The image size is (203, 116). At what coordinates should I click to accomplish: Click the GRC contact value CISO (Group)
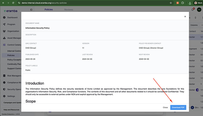click(x=31, y=48)
